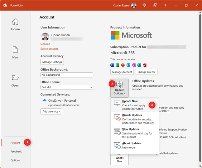This screenshot has height=168, width=202.
Task: Click the user avatar under User Information
Action: point(45,37)
